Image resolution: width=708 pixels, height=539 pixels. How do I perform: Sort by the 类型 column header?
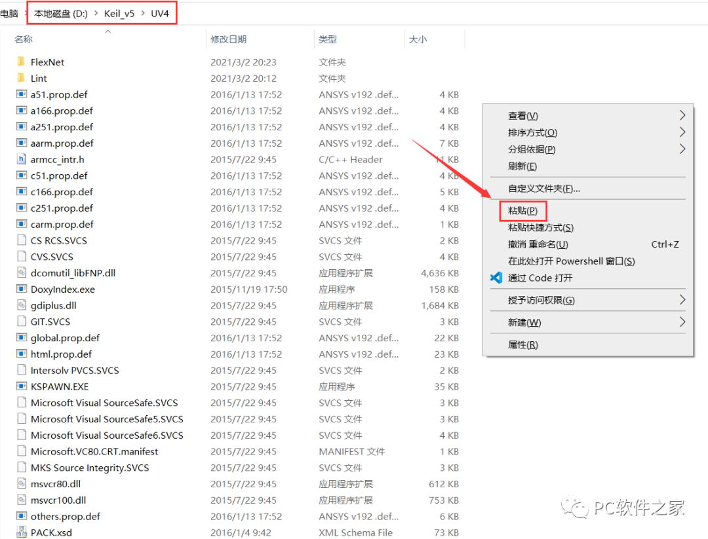click(328, 39)
